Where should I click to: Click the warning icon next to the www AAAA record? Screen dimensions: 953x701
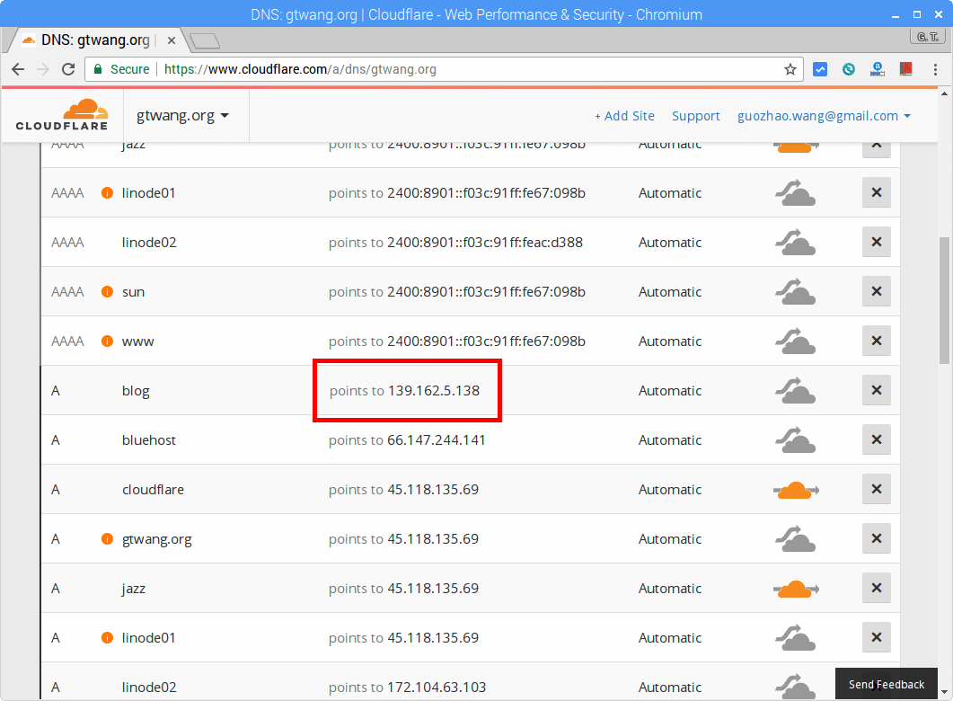(x=107, y=341)
